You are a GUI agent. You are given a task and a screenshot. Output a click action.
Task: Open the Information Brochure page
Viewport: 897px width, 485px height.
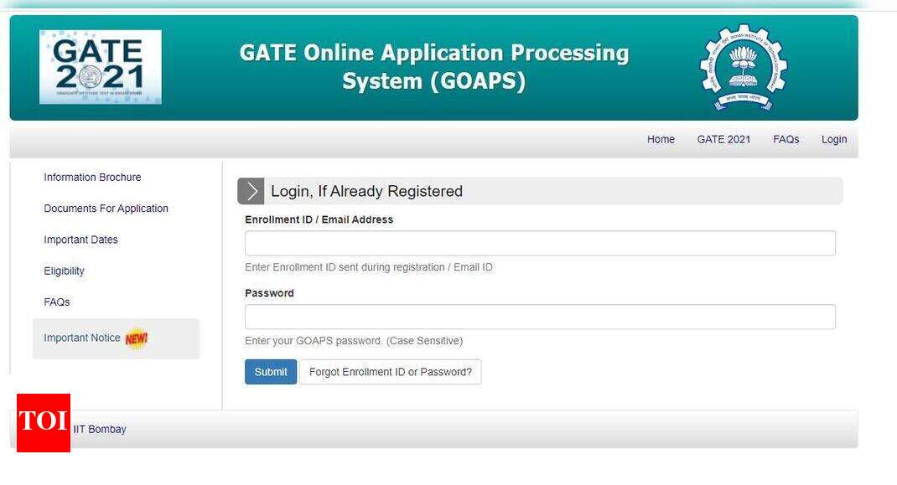93,177
